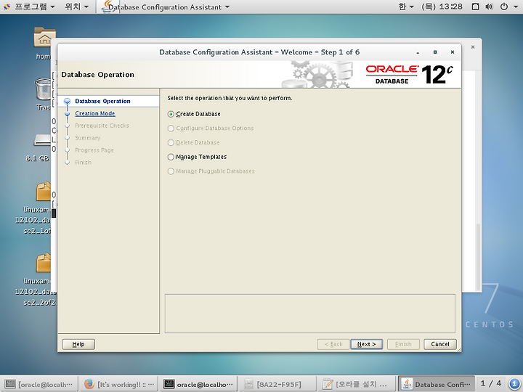The height and width of the screenshot is (392, 523).
Task: Choose the Delete Database radio button
Action: click(x=171, y=143)
